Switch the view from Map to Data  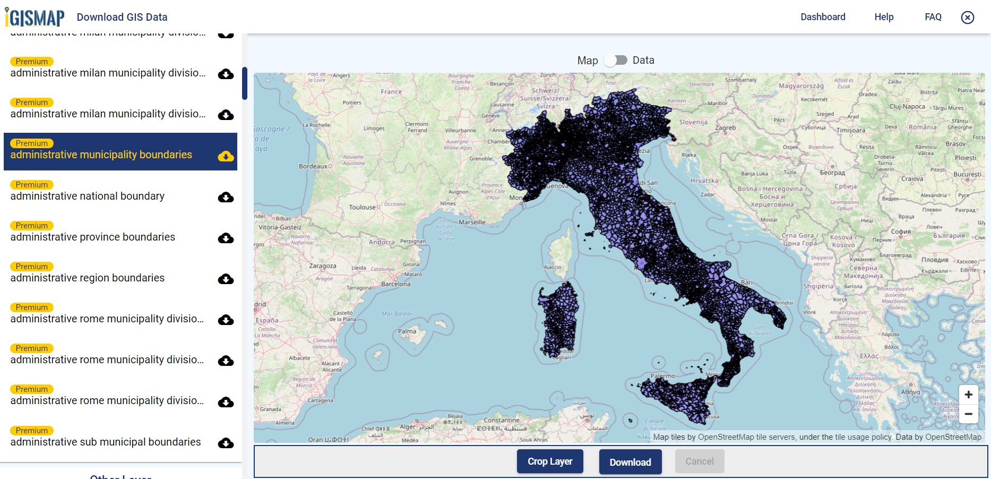coord(616,60)
